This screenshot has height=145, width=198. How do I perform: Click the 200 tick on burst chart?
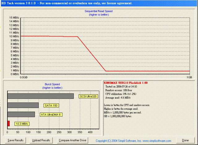click(49, 132)
